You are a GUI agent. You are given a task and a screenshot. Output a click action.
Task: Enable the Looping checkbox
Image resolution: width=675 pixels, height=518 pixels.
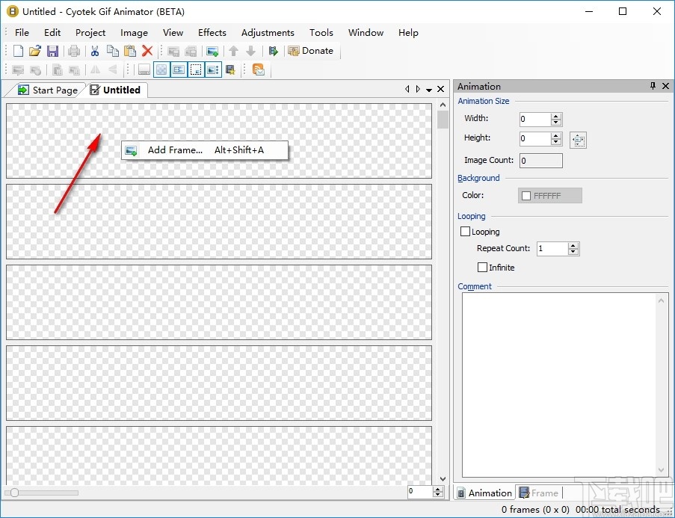pyautogui.click(x=466, y=232)
